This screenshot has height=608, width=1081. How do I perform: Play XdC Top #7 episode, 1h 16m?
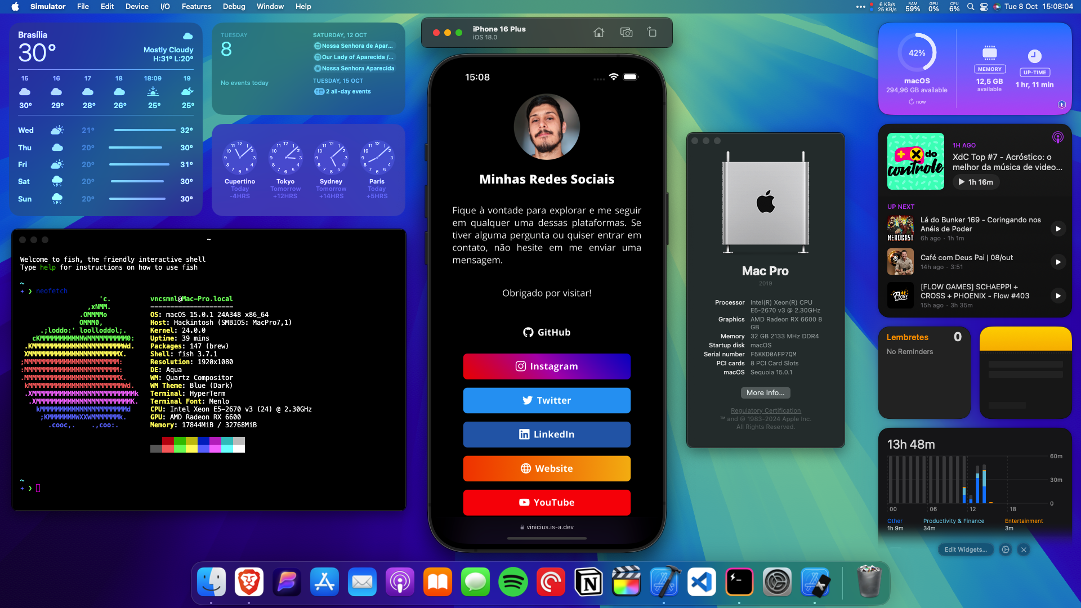(976, 182)
